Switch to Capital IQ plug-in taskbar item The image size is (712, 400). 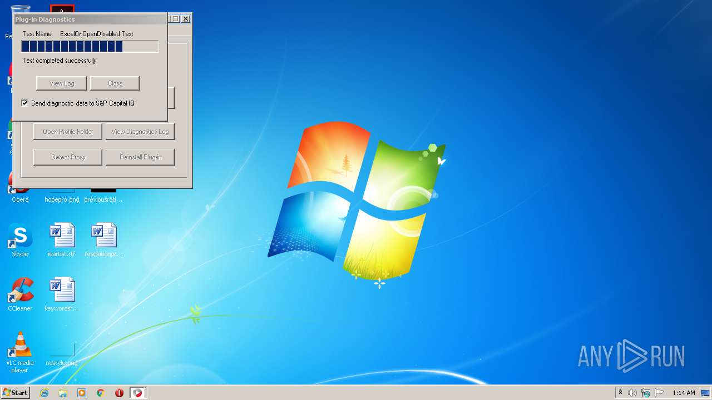point(137,393)
